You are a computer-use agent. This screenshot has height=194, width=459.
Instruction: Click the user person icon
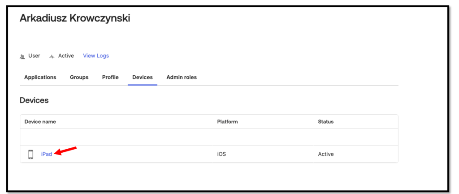[x=22, y=56]
